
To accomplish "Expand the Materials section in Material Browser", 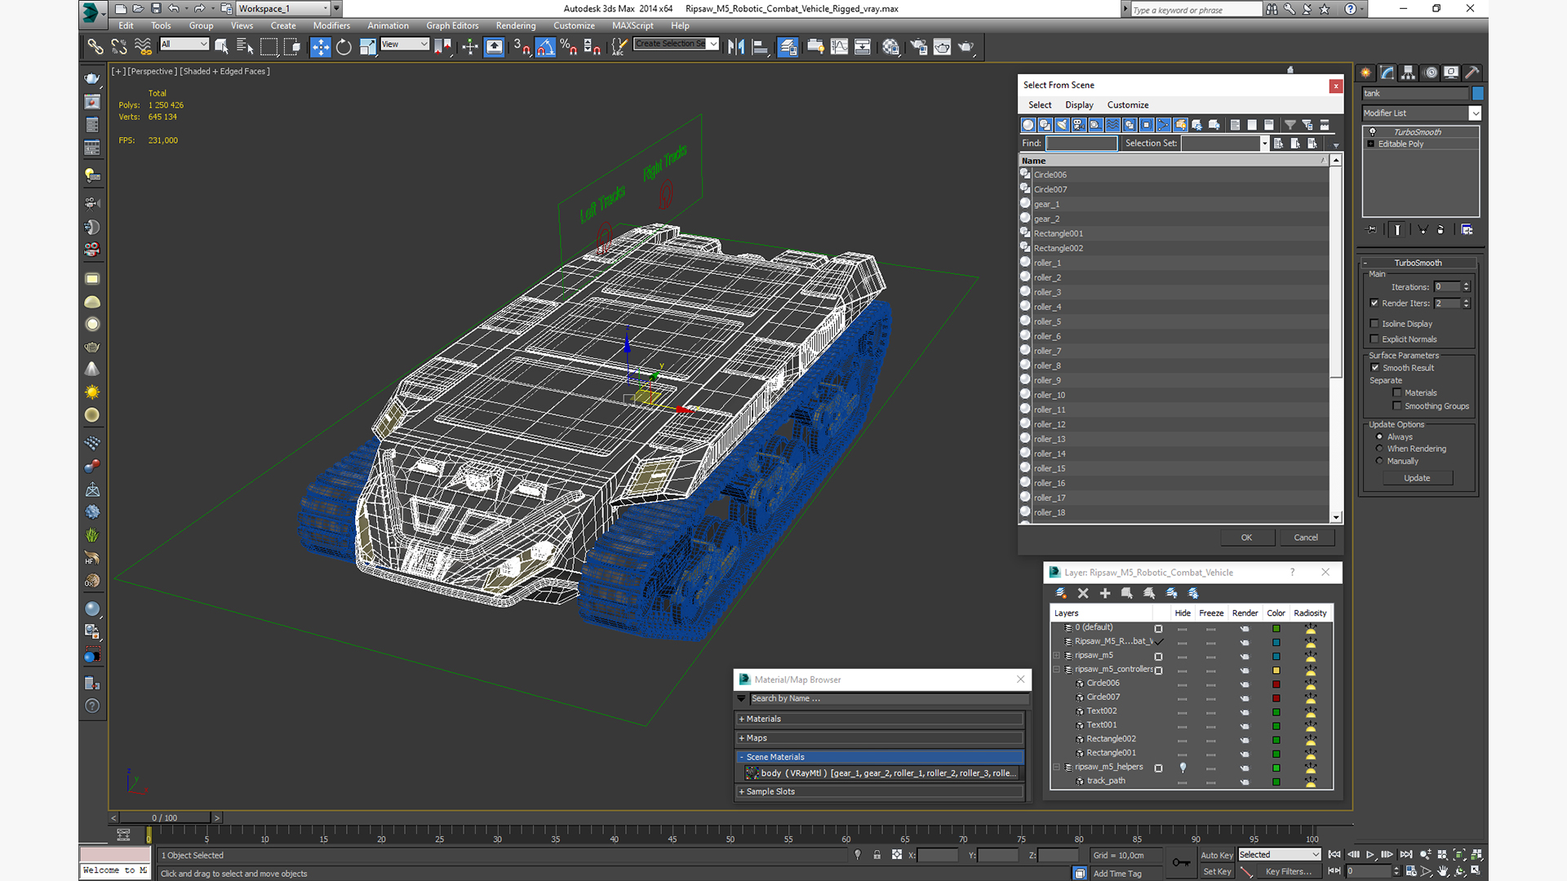I will (880, 719).
